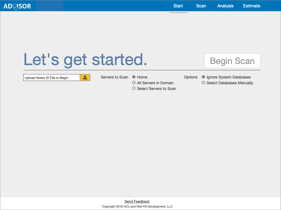Click the Servers to Scan label

pyautogui.click(x=114, y=77)
